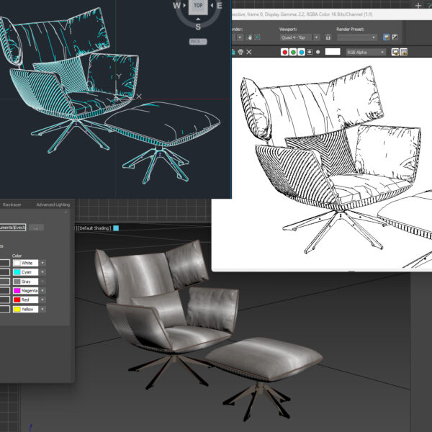Image resolution: width=432 pixels, height=432 pixels.
Task: Click the 'Viewport:' label in the render window
Action: click(x=288, y=30)
